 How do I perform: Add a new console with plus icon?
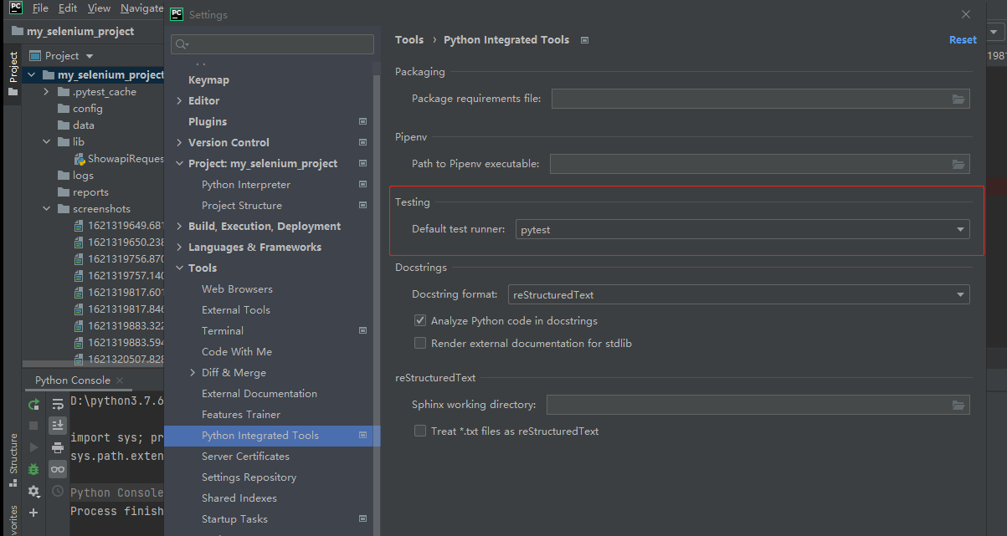(x=33, y=513)
